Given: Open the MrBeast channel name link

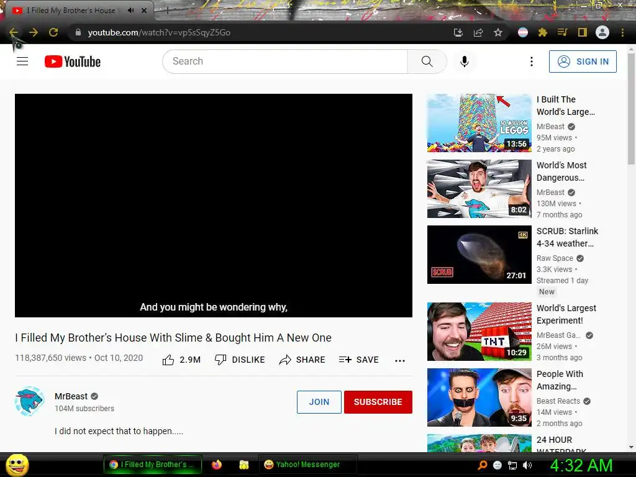Looking at the screenshot, I should coord(71,396).
